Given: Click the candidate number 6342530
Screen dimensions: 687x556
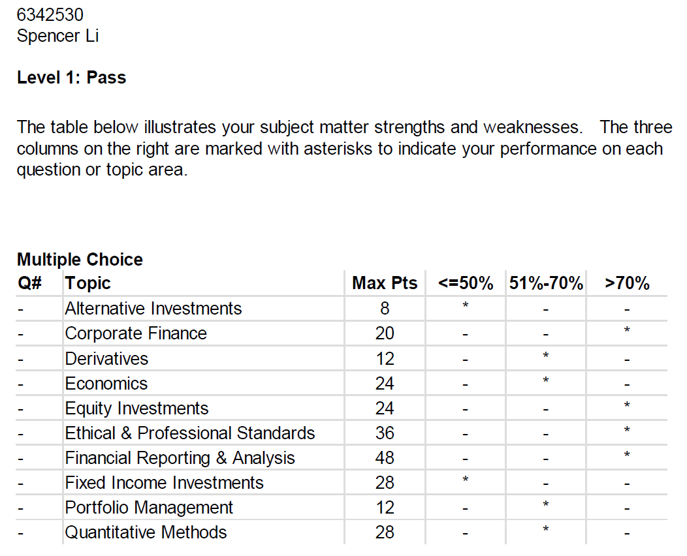Looking at the screenshot, I should point(50,14).
